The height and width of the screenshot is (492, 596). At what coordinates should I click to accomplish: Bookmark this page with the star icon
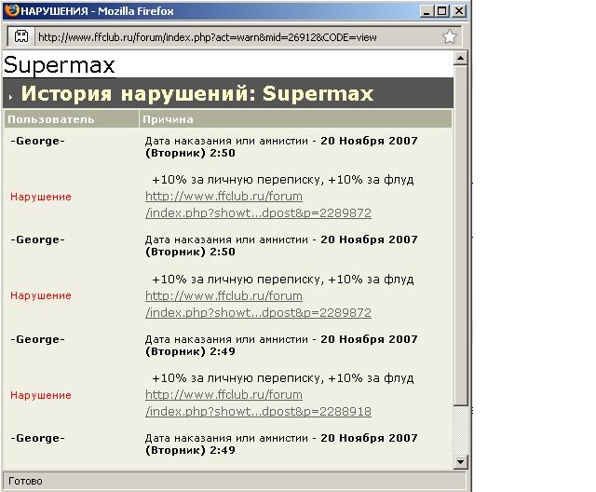(449, 37)
